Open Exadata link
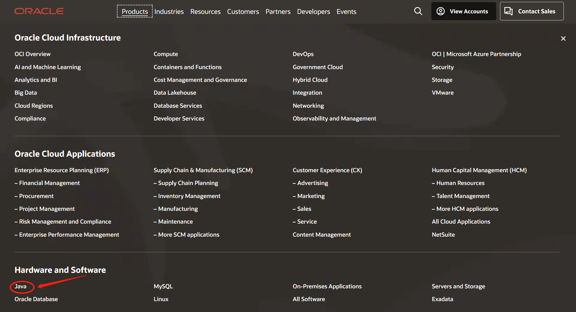576x312 pixels. [442, 299]
